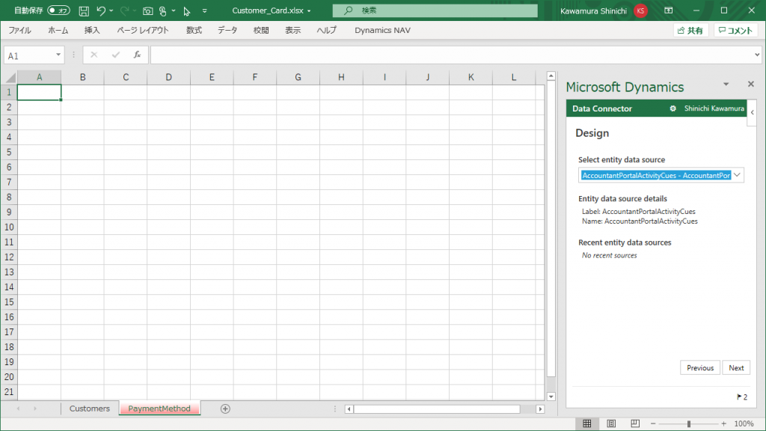The image size is (766, 431).
Task: Click the KS account avatar
Action: pos(640,10)
